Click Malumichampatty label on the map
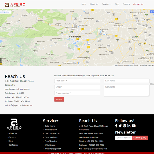154x154 pixels. [x=83, y=58]
